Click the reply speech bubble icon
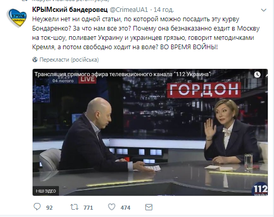 point(37,207)
